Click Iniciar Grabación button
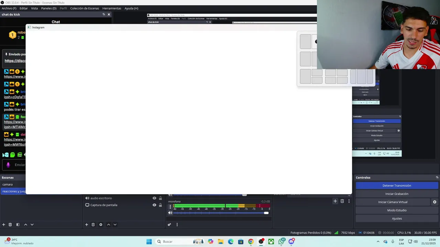 tap(397, 194)
